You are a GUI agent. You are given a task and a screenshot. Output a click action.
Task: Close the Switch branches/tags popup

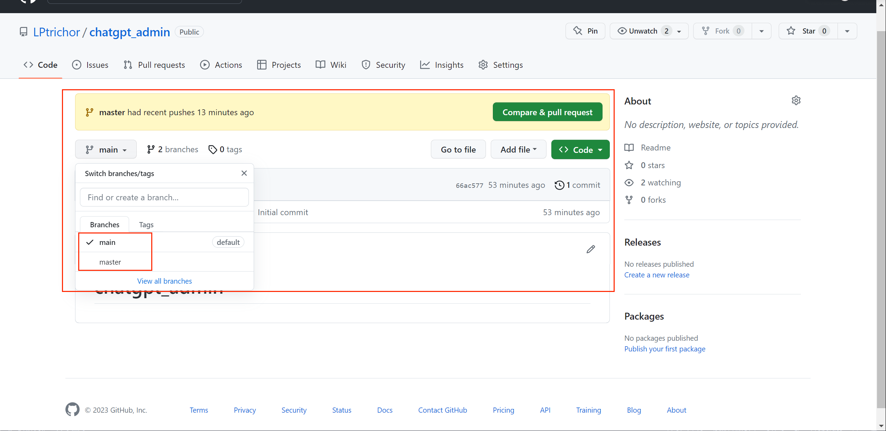[x=244, y=173]
